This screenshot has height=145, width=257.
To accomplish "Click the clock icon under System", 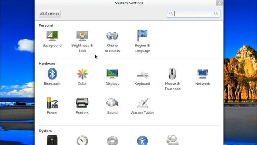I will (82, 141).
